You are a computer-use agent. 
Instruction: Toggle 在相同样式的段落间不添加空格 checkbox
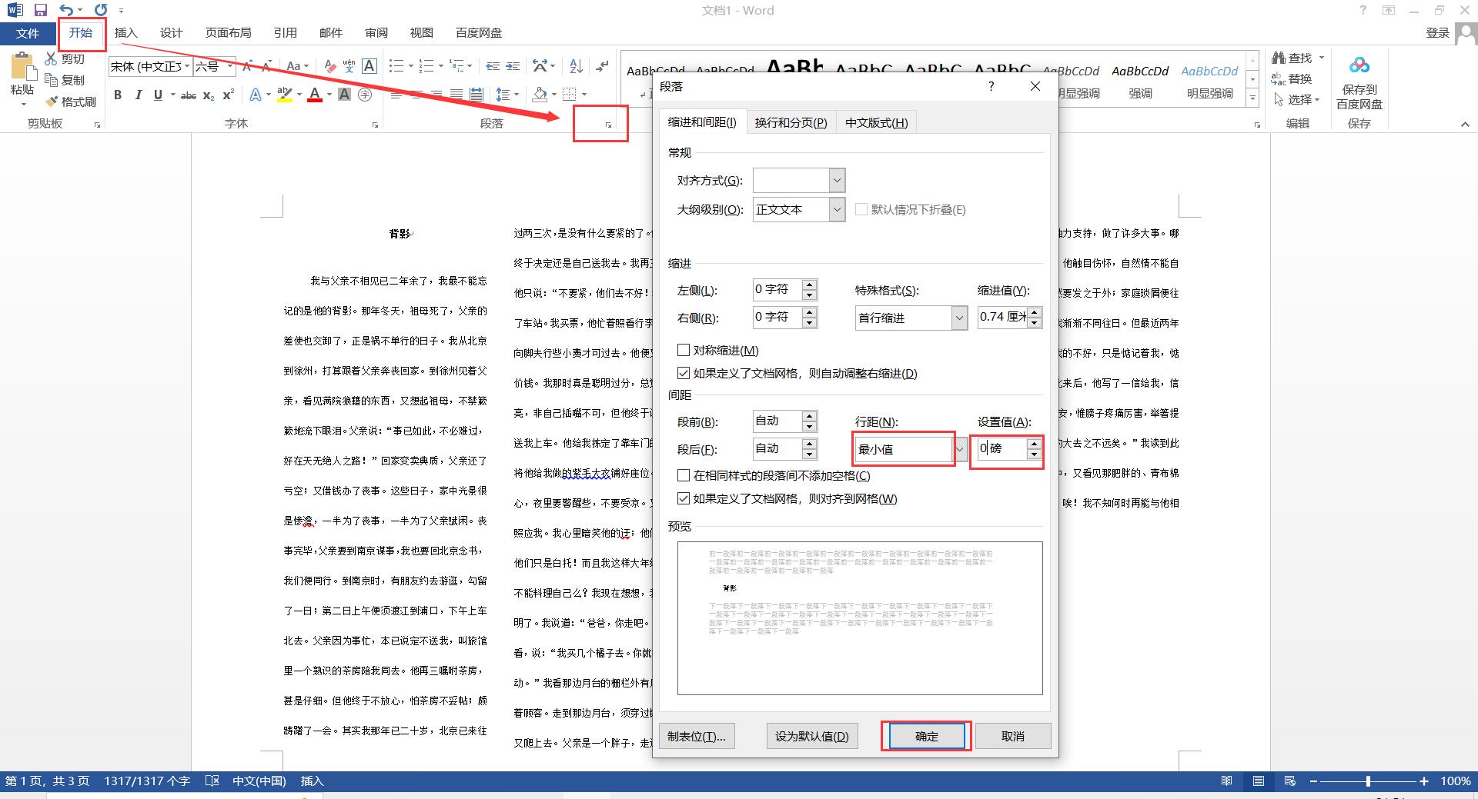point(684,475)
